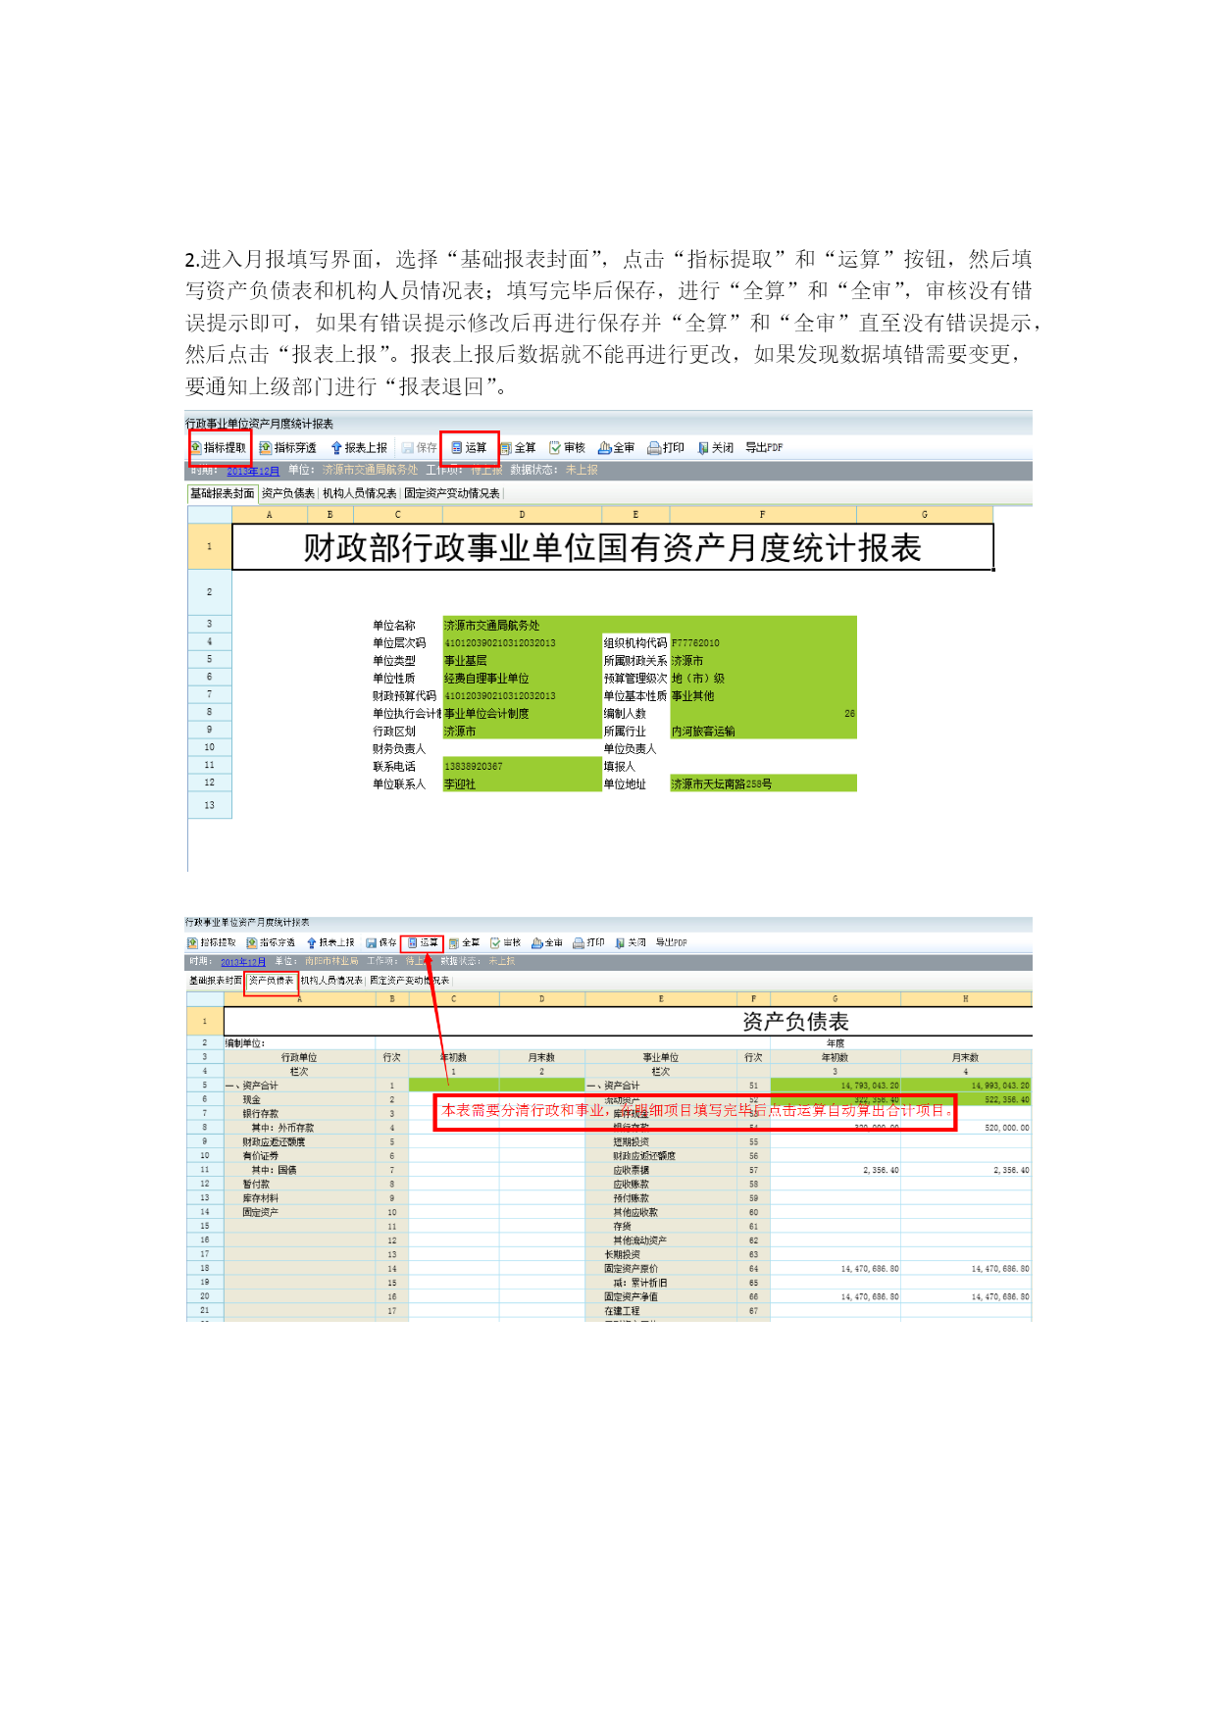
Task: Click title cell 财政部行政事业单位国有资产月度统计报表
Action: coord(613,547)
